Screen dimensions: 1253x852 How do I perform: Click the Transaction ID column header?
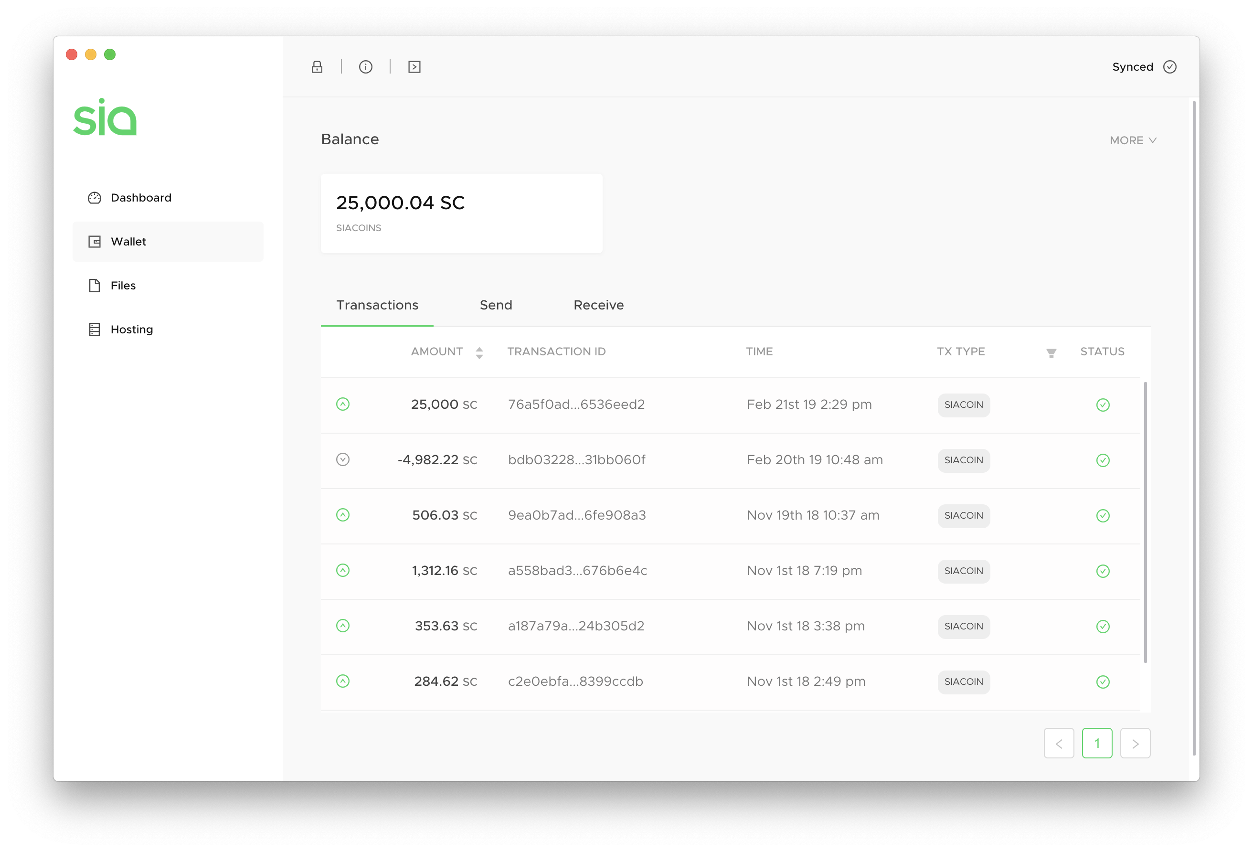click(556, 352)
